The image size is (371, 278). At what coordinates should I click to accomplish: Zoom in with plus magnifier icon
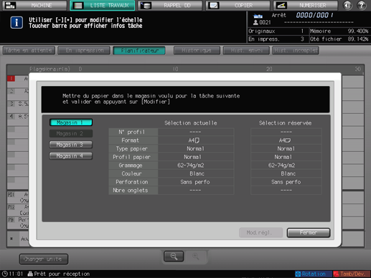point(196,257)
